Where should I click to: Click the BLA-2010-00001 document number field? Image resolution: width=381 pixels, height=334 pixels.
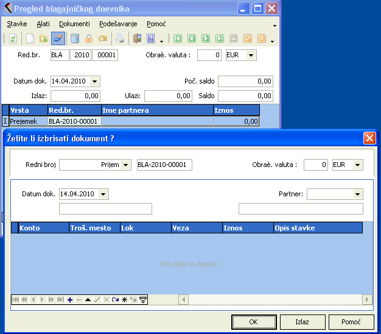tap(164, 165)
